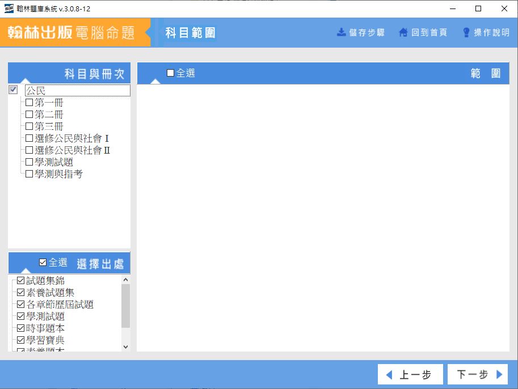Click the 回到首頁 label
518x389 pixels.
coord(429,32)
